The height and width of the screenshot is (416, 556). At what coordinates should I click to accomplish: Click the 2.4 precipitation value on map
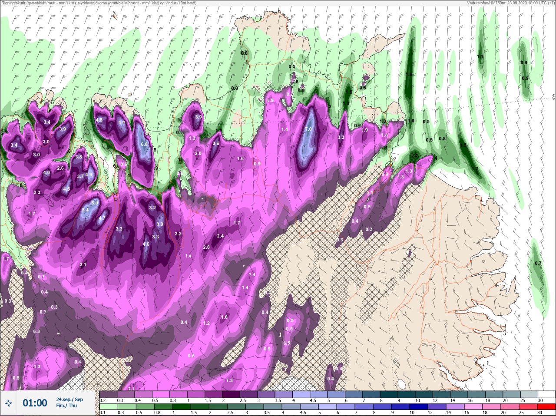pyautogui.click(x=220, y=236)
